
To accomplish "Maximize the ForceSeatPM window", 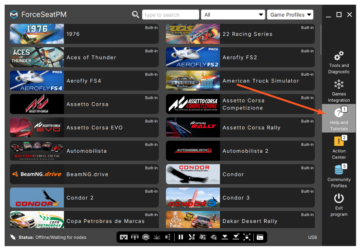I will pos(339,15).
